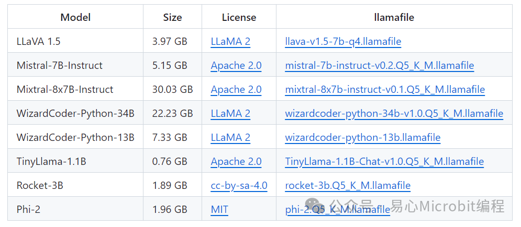This screenshot has width=521, height=227.
Task: Select the Phi-2 model cell
Action: pos(76,209)
